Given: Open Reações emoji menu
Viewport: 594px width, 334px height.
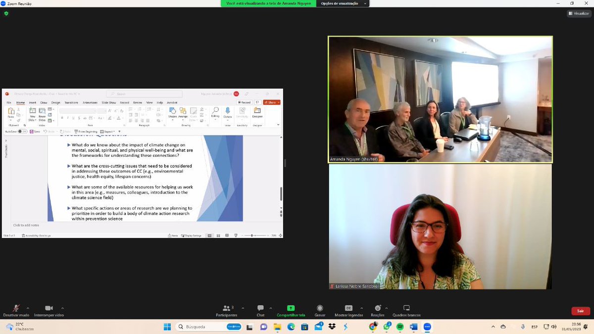Looking at the screenshot, I should point(378,311).
